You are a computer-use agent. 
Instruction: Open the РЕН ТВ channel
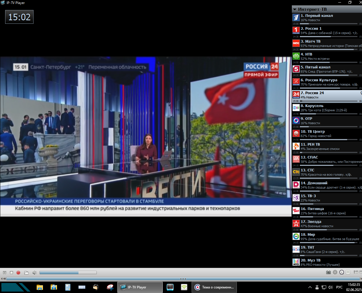point(327,148)
